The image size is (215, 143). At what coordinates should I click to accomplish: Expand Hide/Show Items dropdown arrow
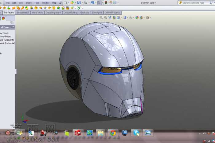pos(134,18)
